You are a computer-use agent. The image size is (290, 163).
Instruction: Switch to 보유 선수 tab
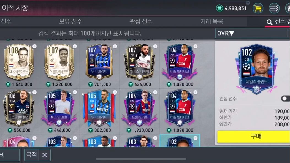point(71,21)
